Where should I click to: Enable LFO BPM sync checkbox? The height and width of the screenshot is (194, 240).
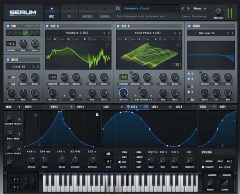coord(134,152)
